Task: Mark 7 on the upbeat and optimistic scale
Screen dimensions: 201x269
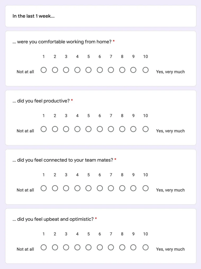Action: pos(111,247)
